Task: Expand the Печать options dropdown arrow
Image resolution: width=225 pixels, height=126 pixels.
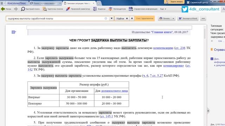Action: click(173, 19)
